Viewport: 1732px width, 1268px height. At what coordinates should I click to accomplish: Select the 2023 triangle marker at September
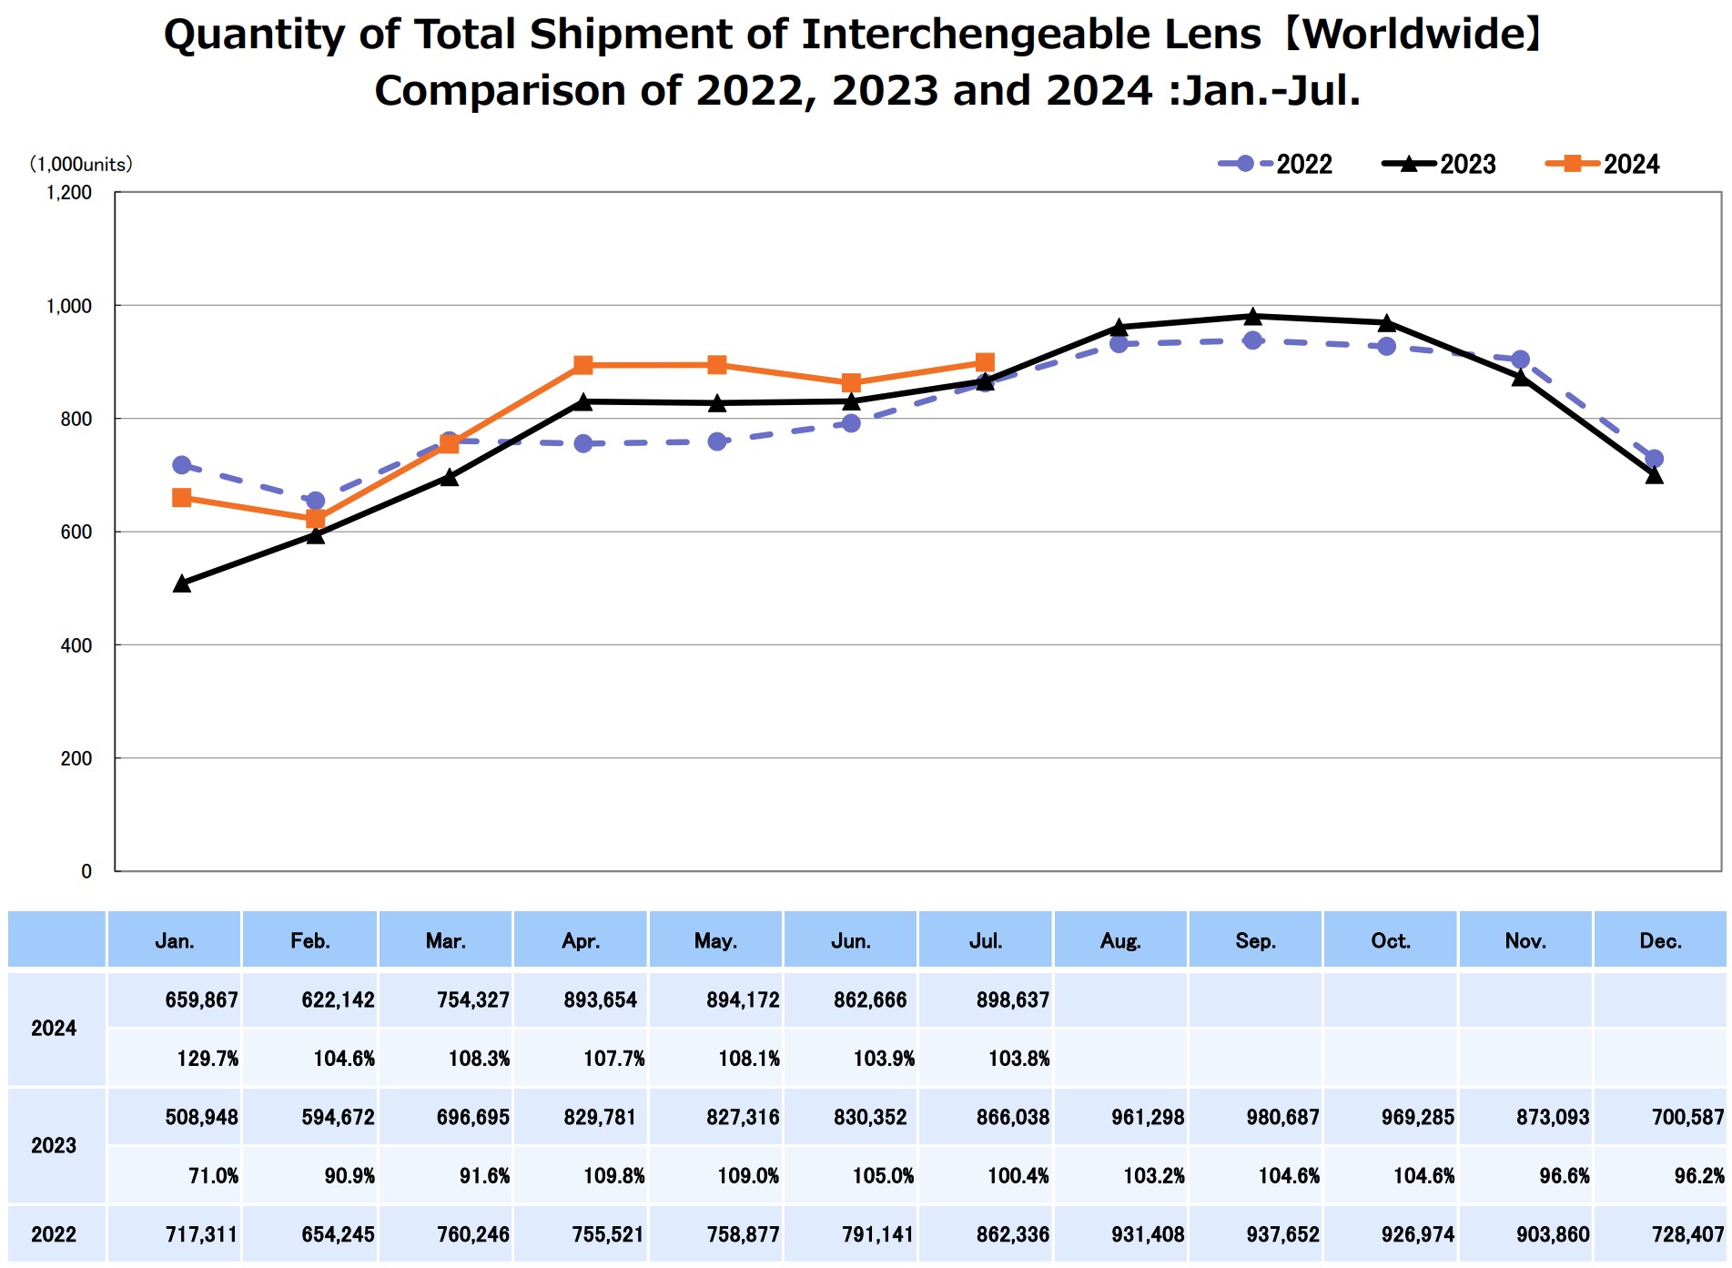coord(1253,316)
